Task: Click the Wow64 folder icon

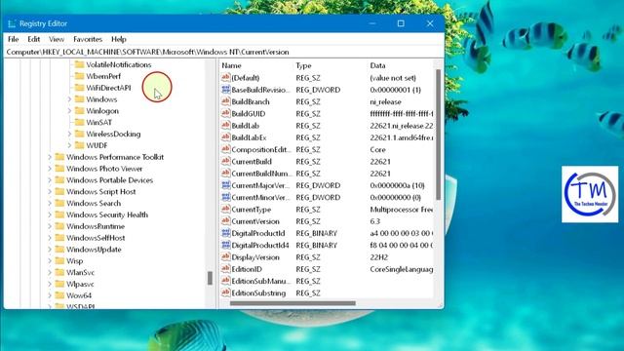Action: click(59, 295)
